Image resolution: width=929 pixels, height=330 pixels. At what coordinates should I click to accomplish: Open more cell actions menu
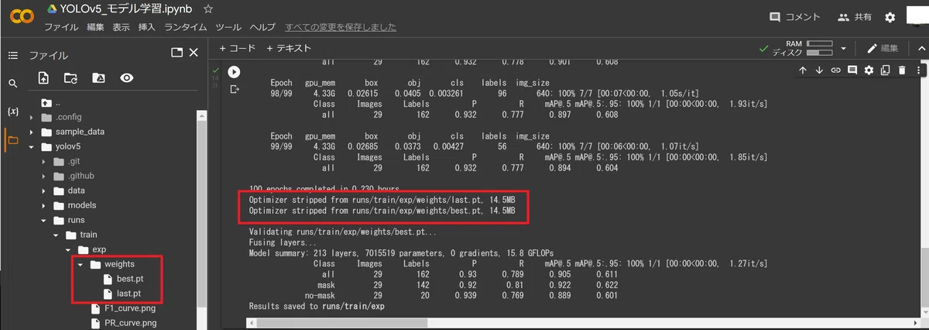coord(917,70)
